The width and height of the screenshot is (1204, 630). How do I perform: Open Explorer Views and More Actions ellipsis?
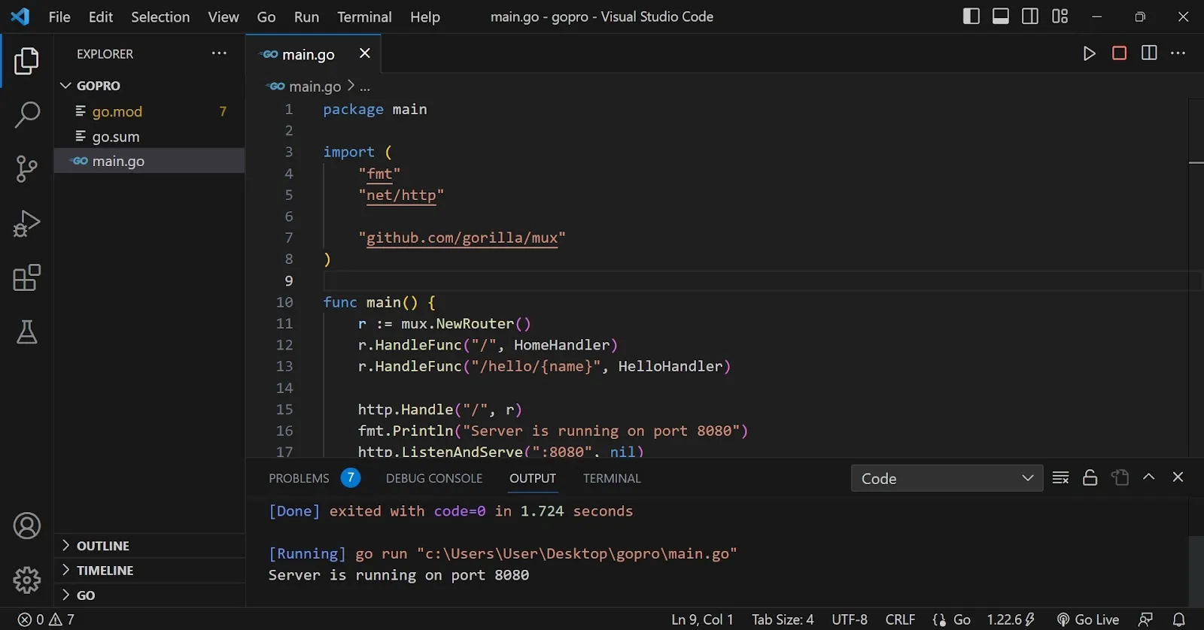[x=219, y=53]
